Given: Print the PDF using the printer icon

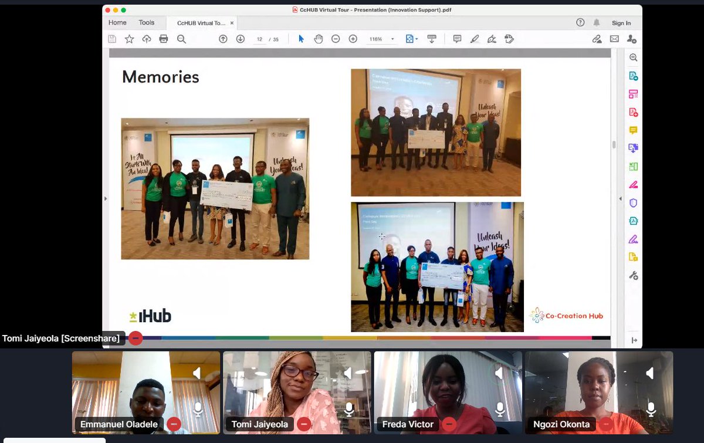Looking at the screenshot, I should (x=164, y=39).
